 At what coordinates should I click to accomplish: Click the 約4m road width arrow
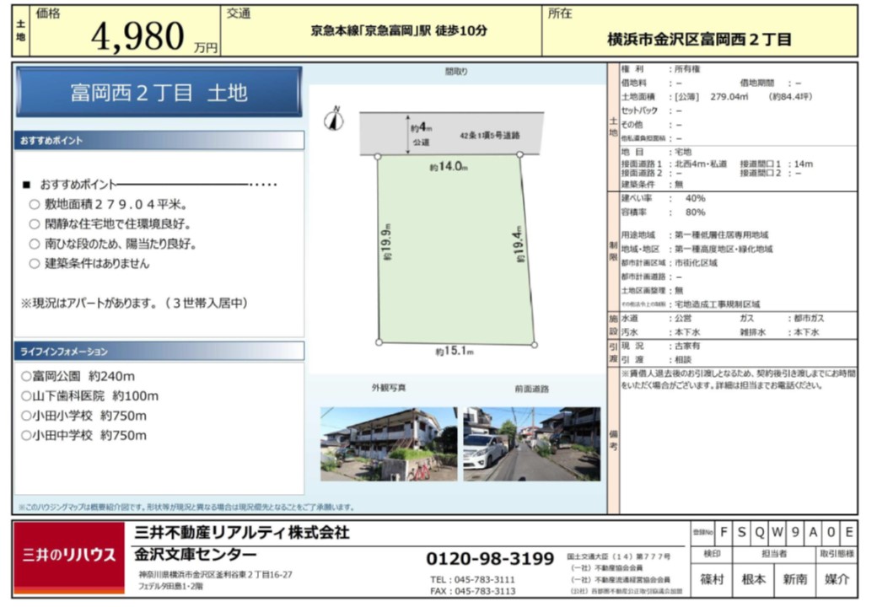tap(408, 134)
